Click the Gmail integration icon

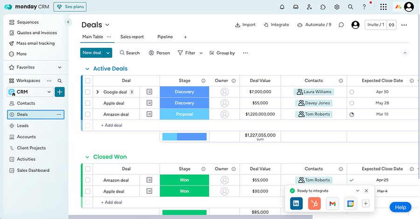332,204
